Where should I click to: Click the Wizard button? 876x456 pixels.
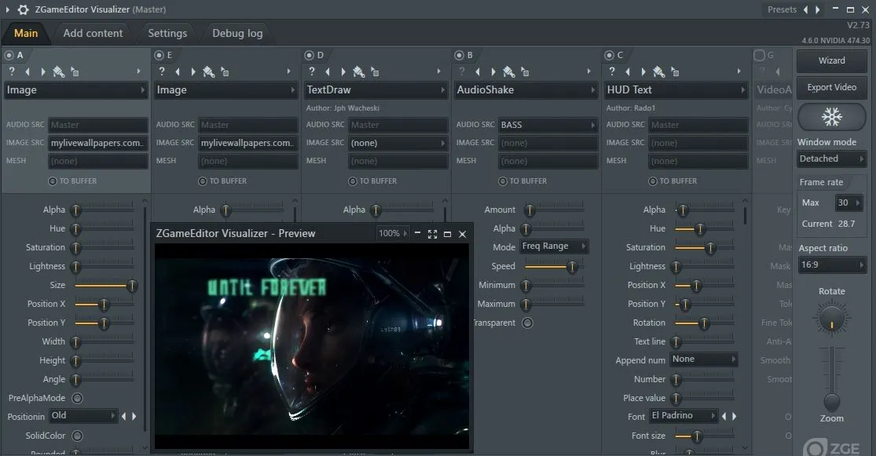[831, 60]
